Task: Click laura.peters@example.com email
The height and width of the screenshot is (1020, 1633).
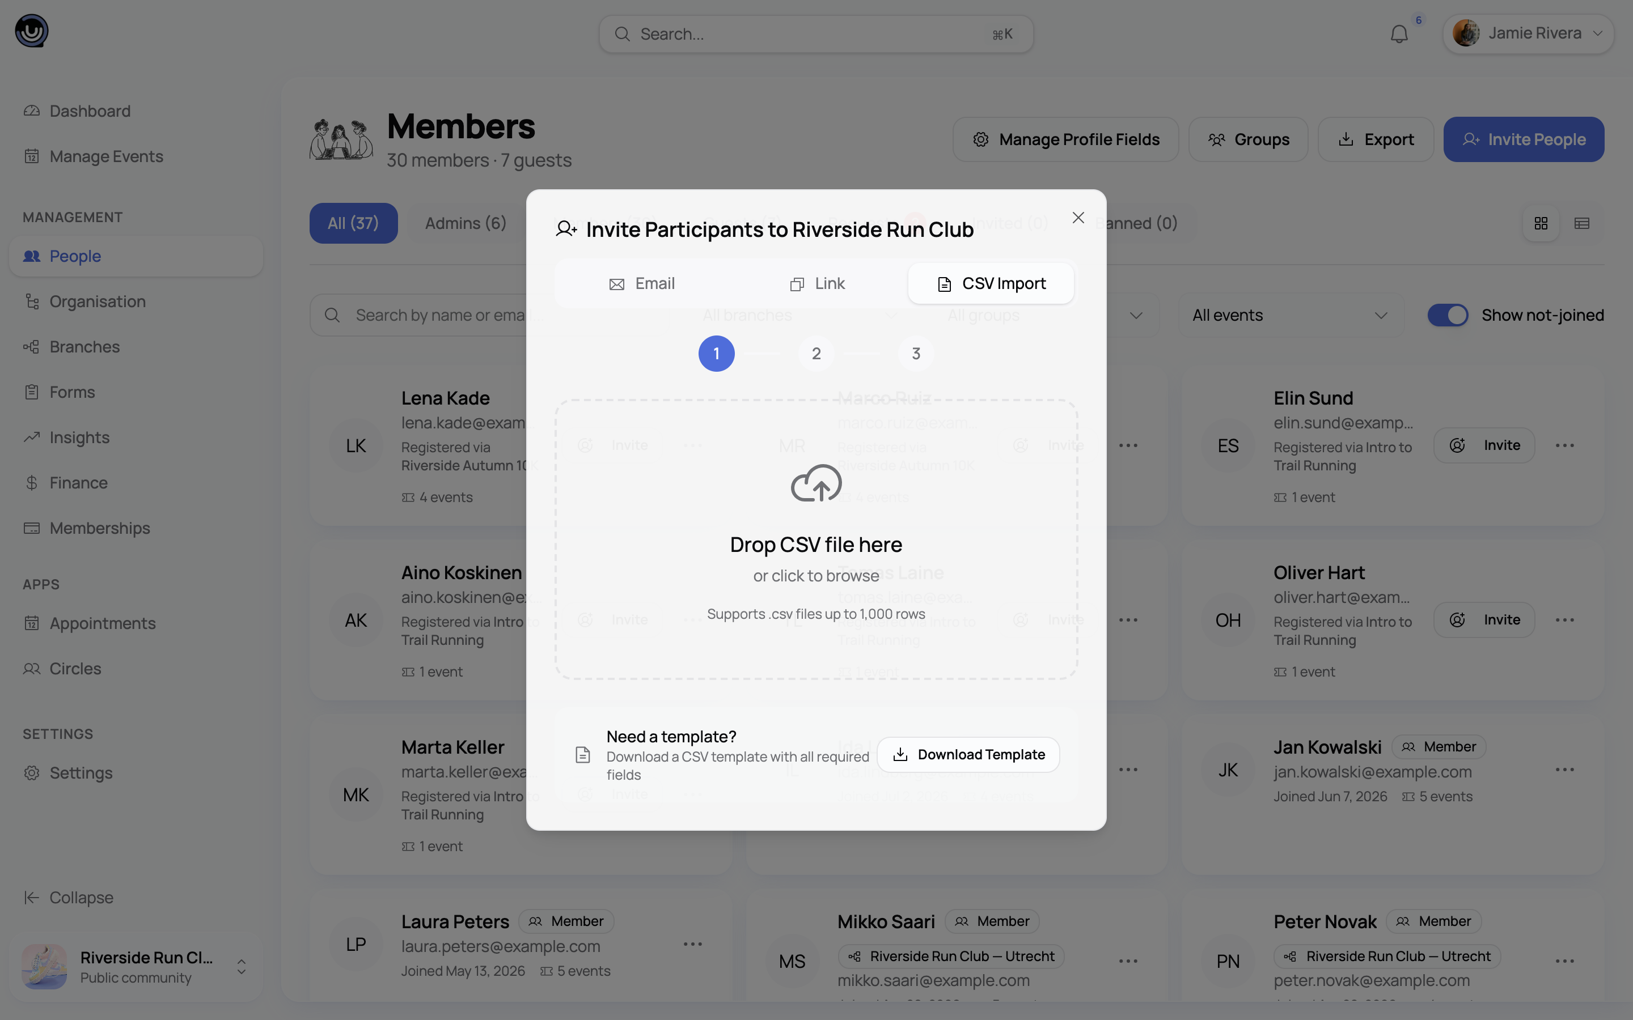Action: [501, 946]
